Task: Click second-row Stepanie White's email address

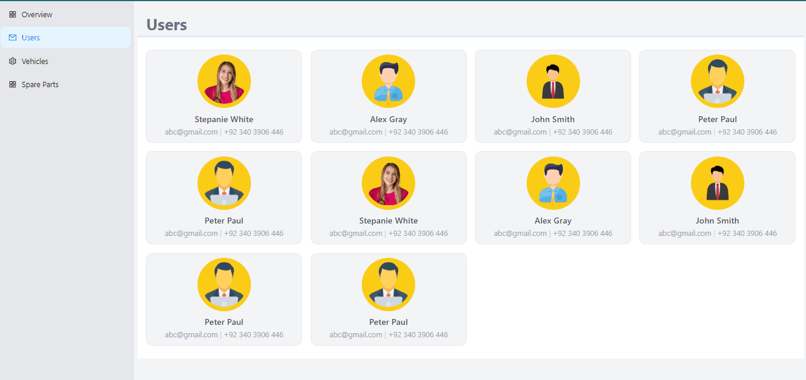Action: 356,233
